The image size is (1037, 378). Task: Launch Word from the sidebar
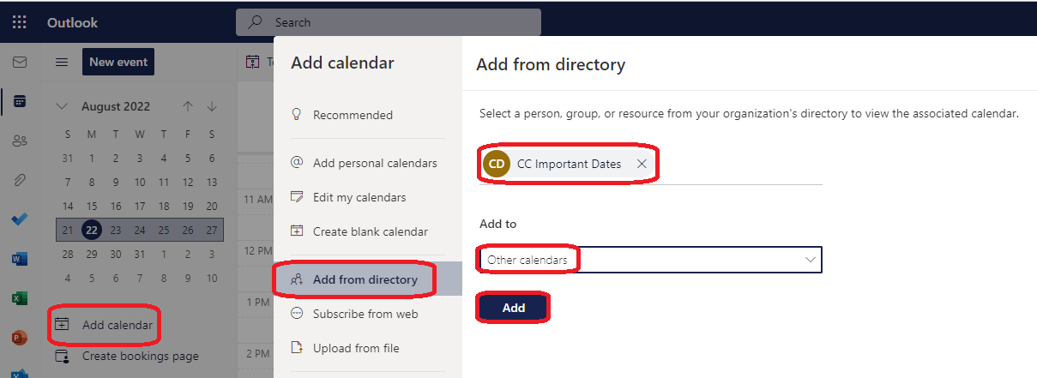19,259
